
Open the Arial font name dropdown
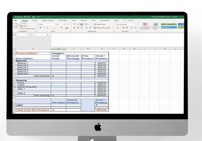click(x=55, y=24)
